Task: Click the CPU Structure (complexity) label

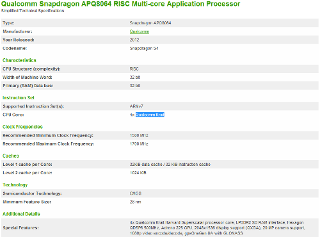Action: (31, 69)
